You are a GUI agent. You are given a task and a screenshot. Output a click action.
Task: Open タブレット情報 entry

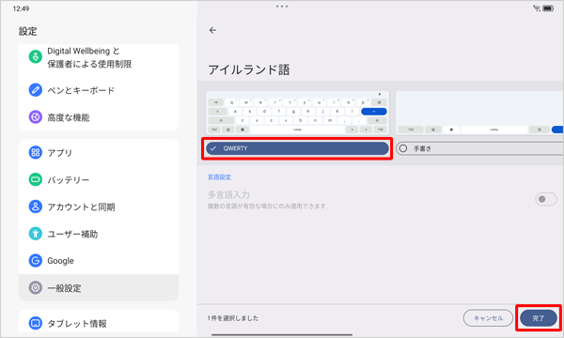tap(99, 322)
